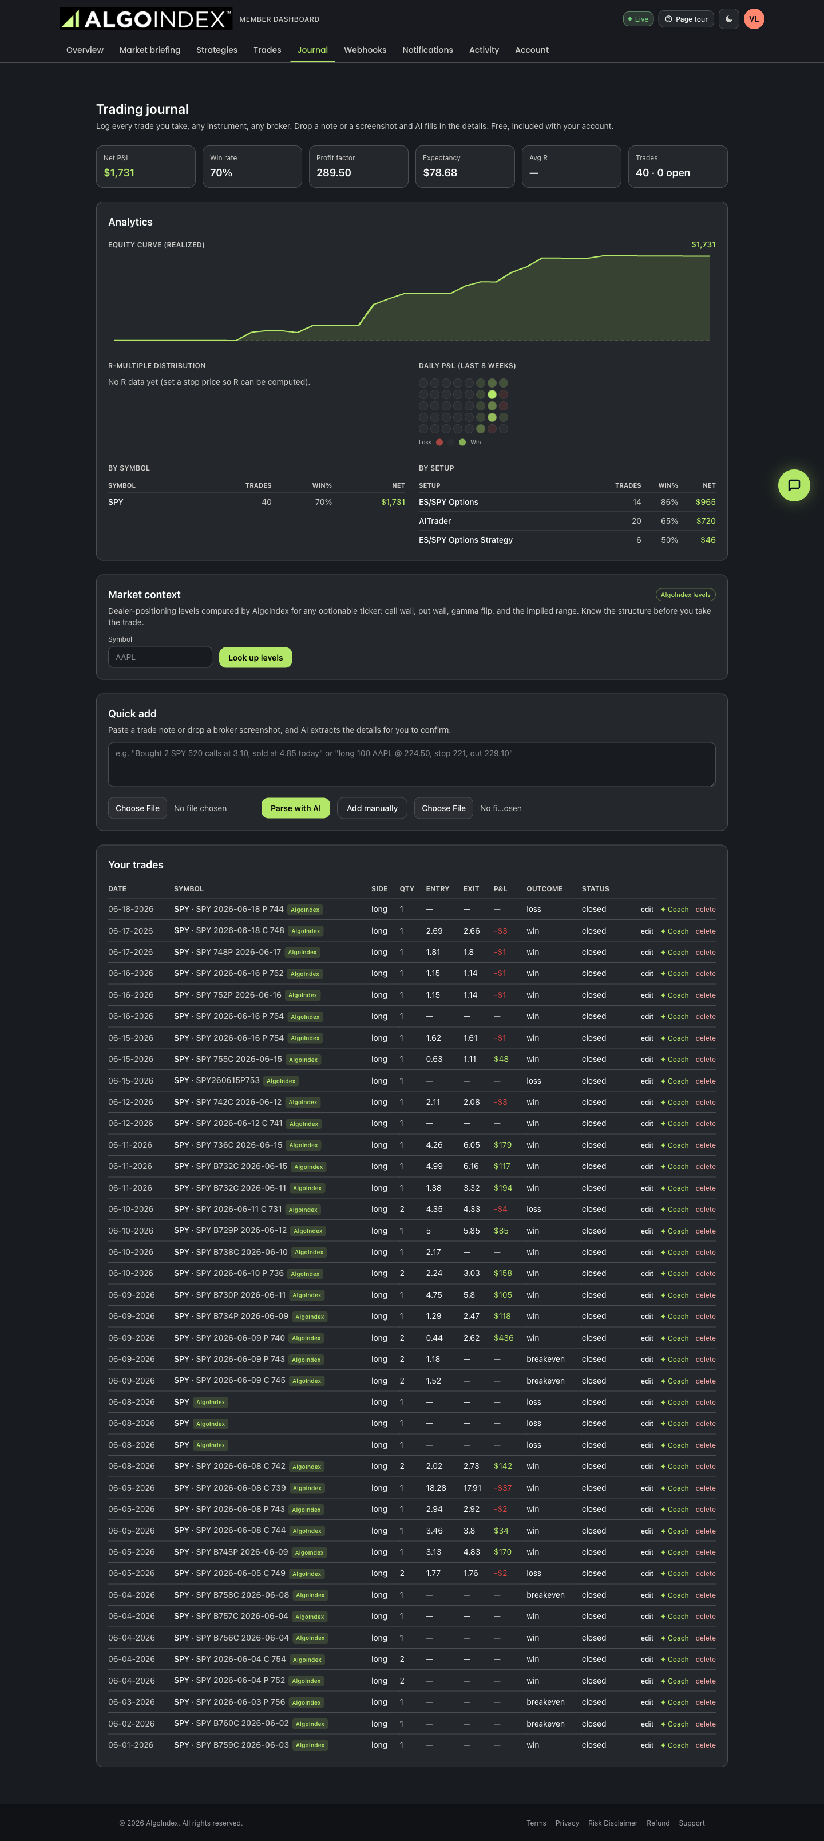Delete the SPY 2026-06-18 C 748 trade

(706, 931)
